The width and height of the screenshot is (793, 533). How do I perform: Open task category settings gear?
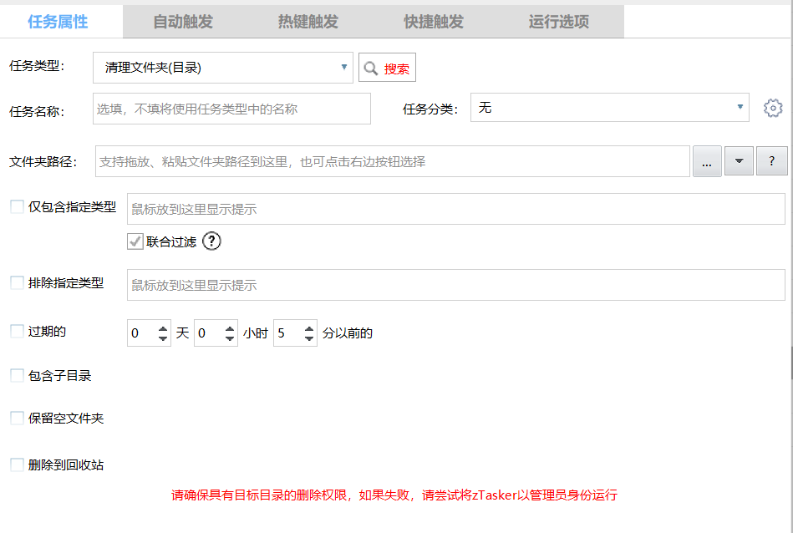773,109
